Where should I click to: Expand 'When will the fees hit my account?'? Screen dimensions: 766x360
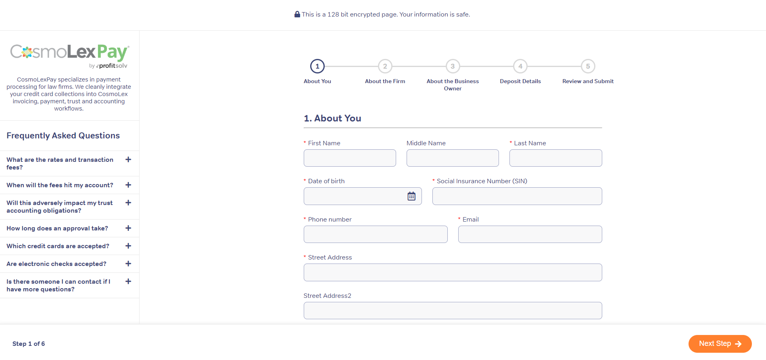tap(128, 185)
